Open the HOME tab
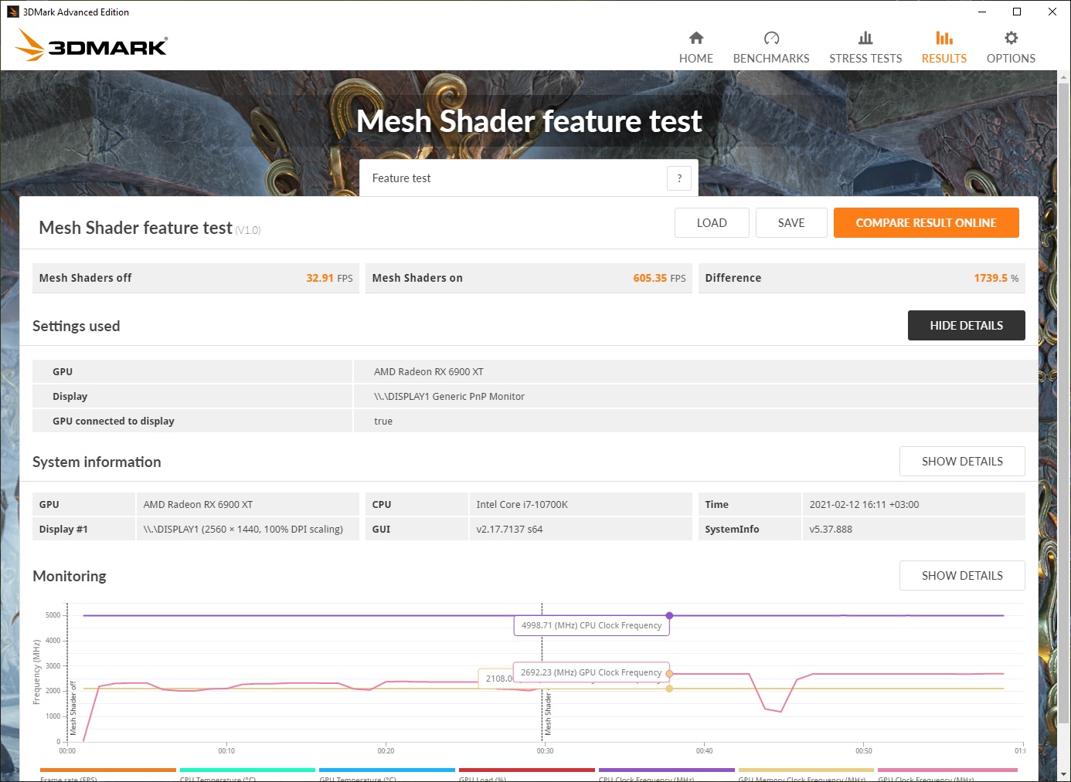 pos(695,48)
